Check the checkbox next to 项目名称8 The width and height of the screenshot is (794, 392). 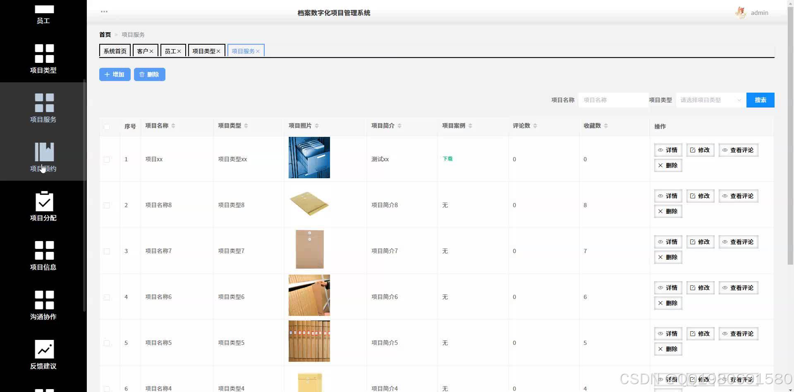point(107,205)
